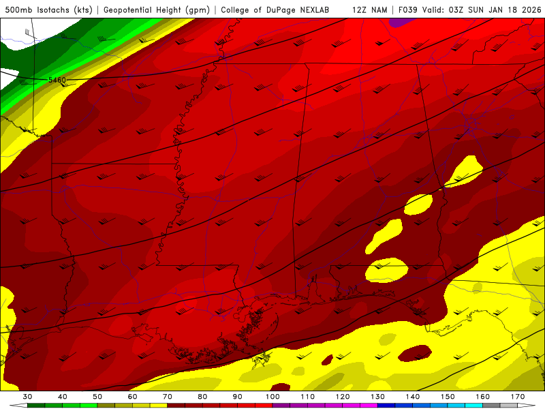Click the 170 value on the color scale
545x409 pixels.
coord(518,397)
